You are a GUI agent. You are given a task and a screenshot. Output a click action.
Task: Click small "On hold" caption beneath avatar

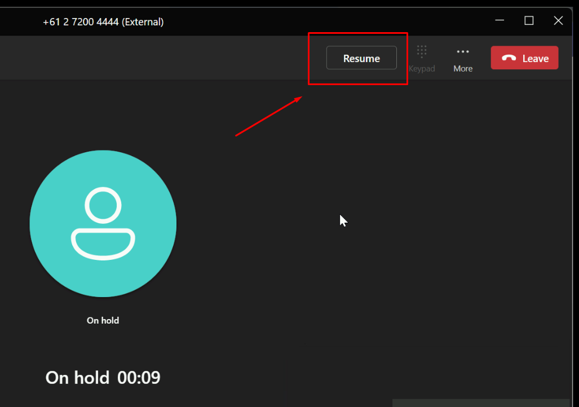coord(103,320)
